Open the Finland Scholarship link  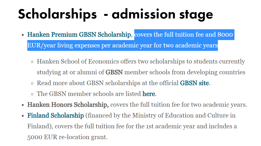[x=56, y=115]
